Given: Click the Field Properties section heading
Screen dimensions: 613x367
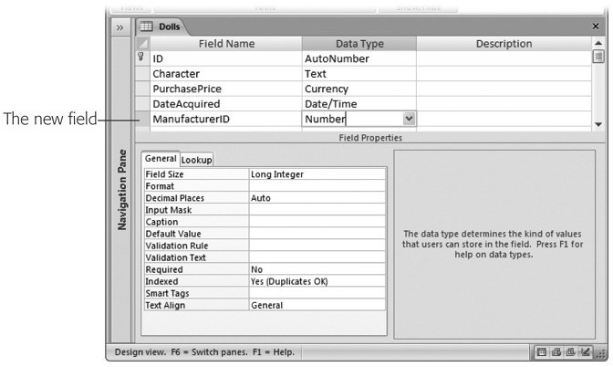Looking at the screenshot, I should point(370,138).
